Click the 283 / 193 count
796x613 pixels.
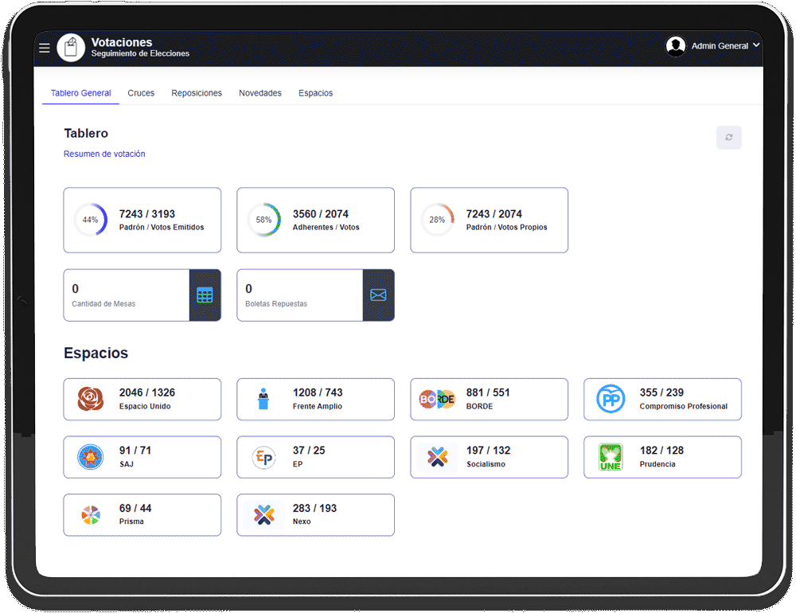tap(314, 509)
